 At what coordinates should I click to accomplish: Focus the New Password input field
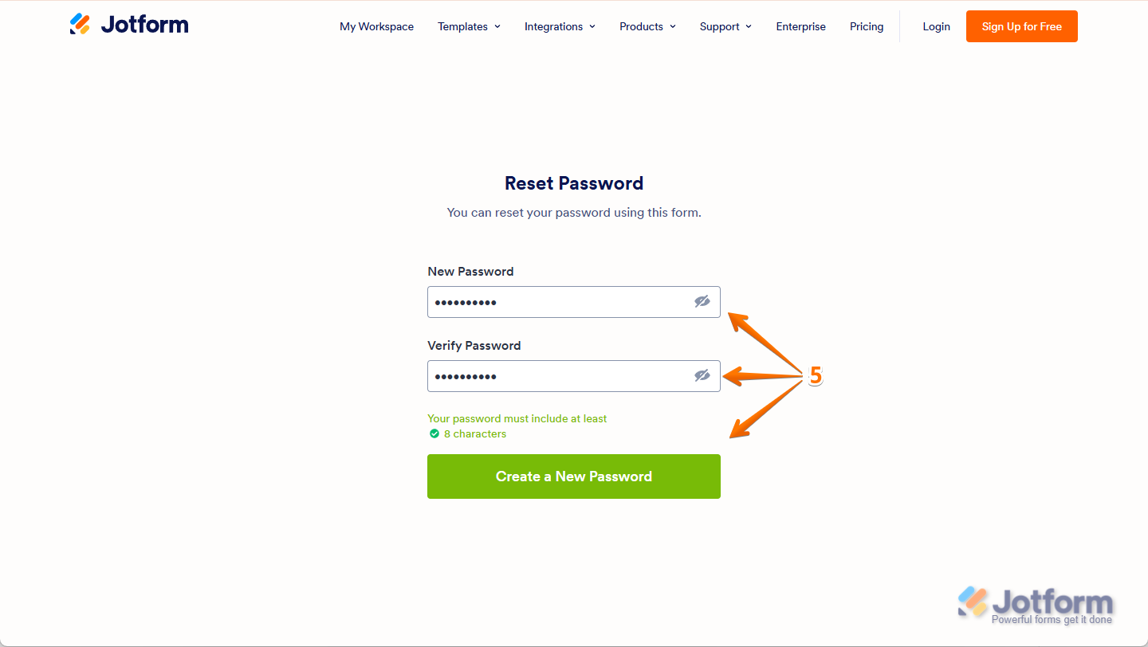click(x=558, y=302)
